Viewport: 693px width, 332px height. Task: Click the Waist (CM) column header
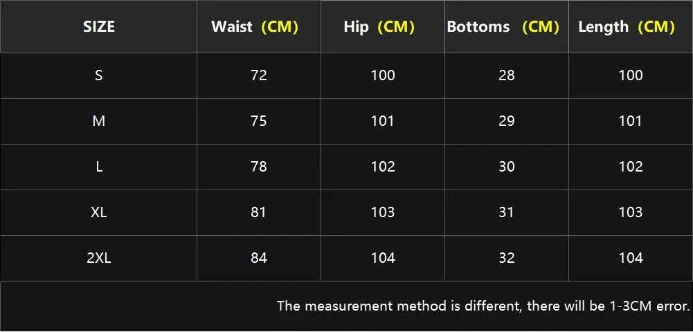coord(254,27)
